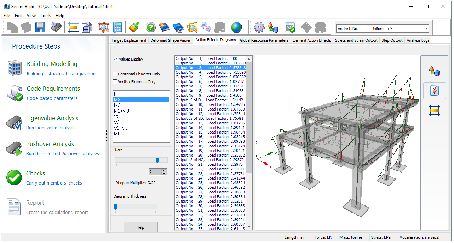Click the globe icon in the toolbar
The width and height of the screenshot is (454, 243).
pos(236,27)
